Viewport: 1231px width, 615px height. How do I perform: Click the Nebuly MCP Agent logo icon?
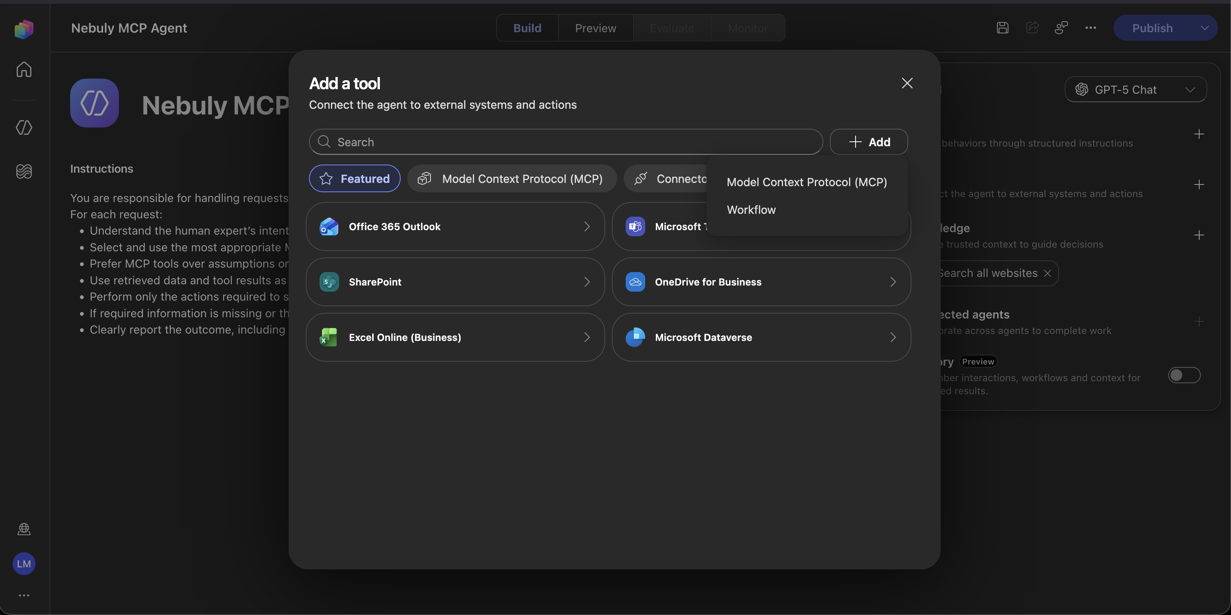pos(95,103)
